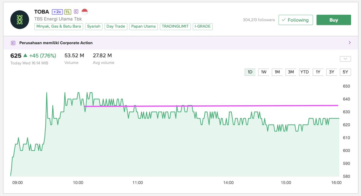This screenshot has height=196, width=361.
Task: Click the 27.82 M average volume value
Action: pos(102,56)
